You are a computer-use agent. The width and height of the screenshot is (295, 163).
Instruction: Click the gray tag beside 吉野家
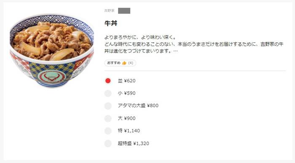pos(124,11)
